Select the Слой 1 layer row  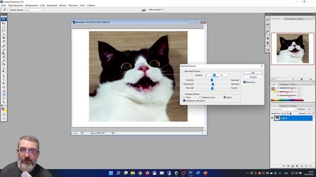click(x=292, y=118)
